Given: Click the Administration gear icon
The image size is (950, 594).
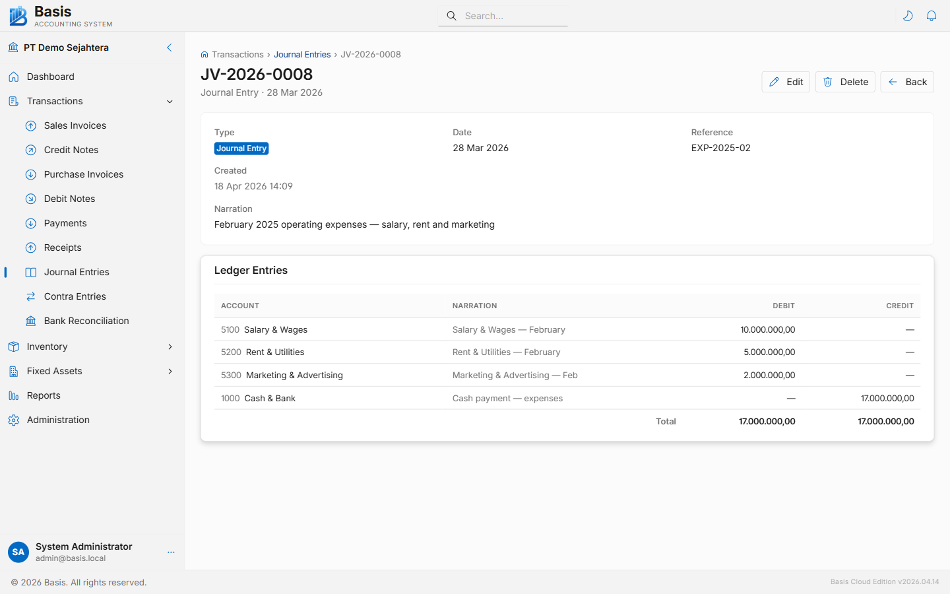Looking at the screenshot, I should [13, 420].
